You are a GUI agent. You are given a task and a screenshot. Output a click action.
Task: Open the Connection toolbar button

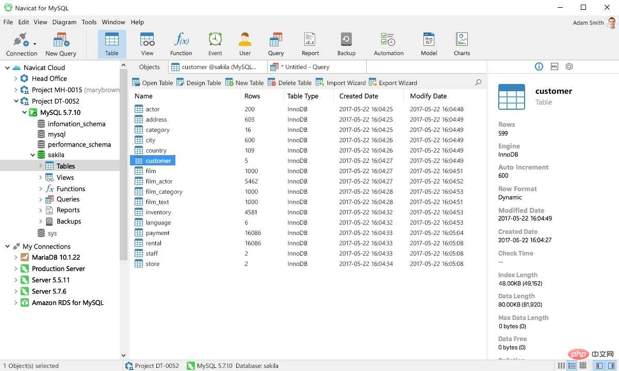click(22, 44)
